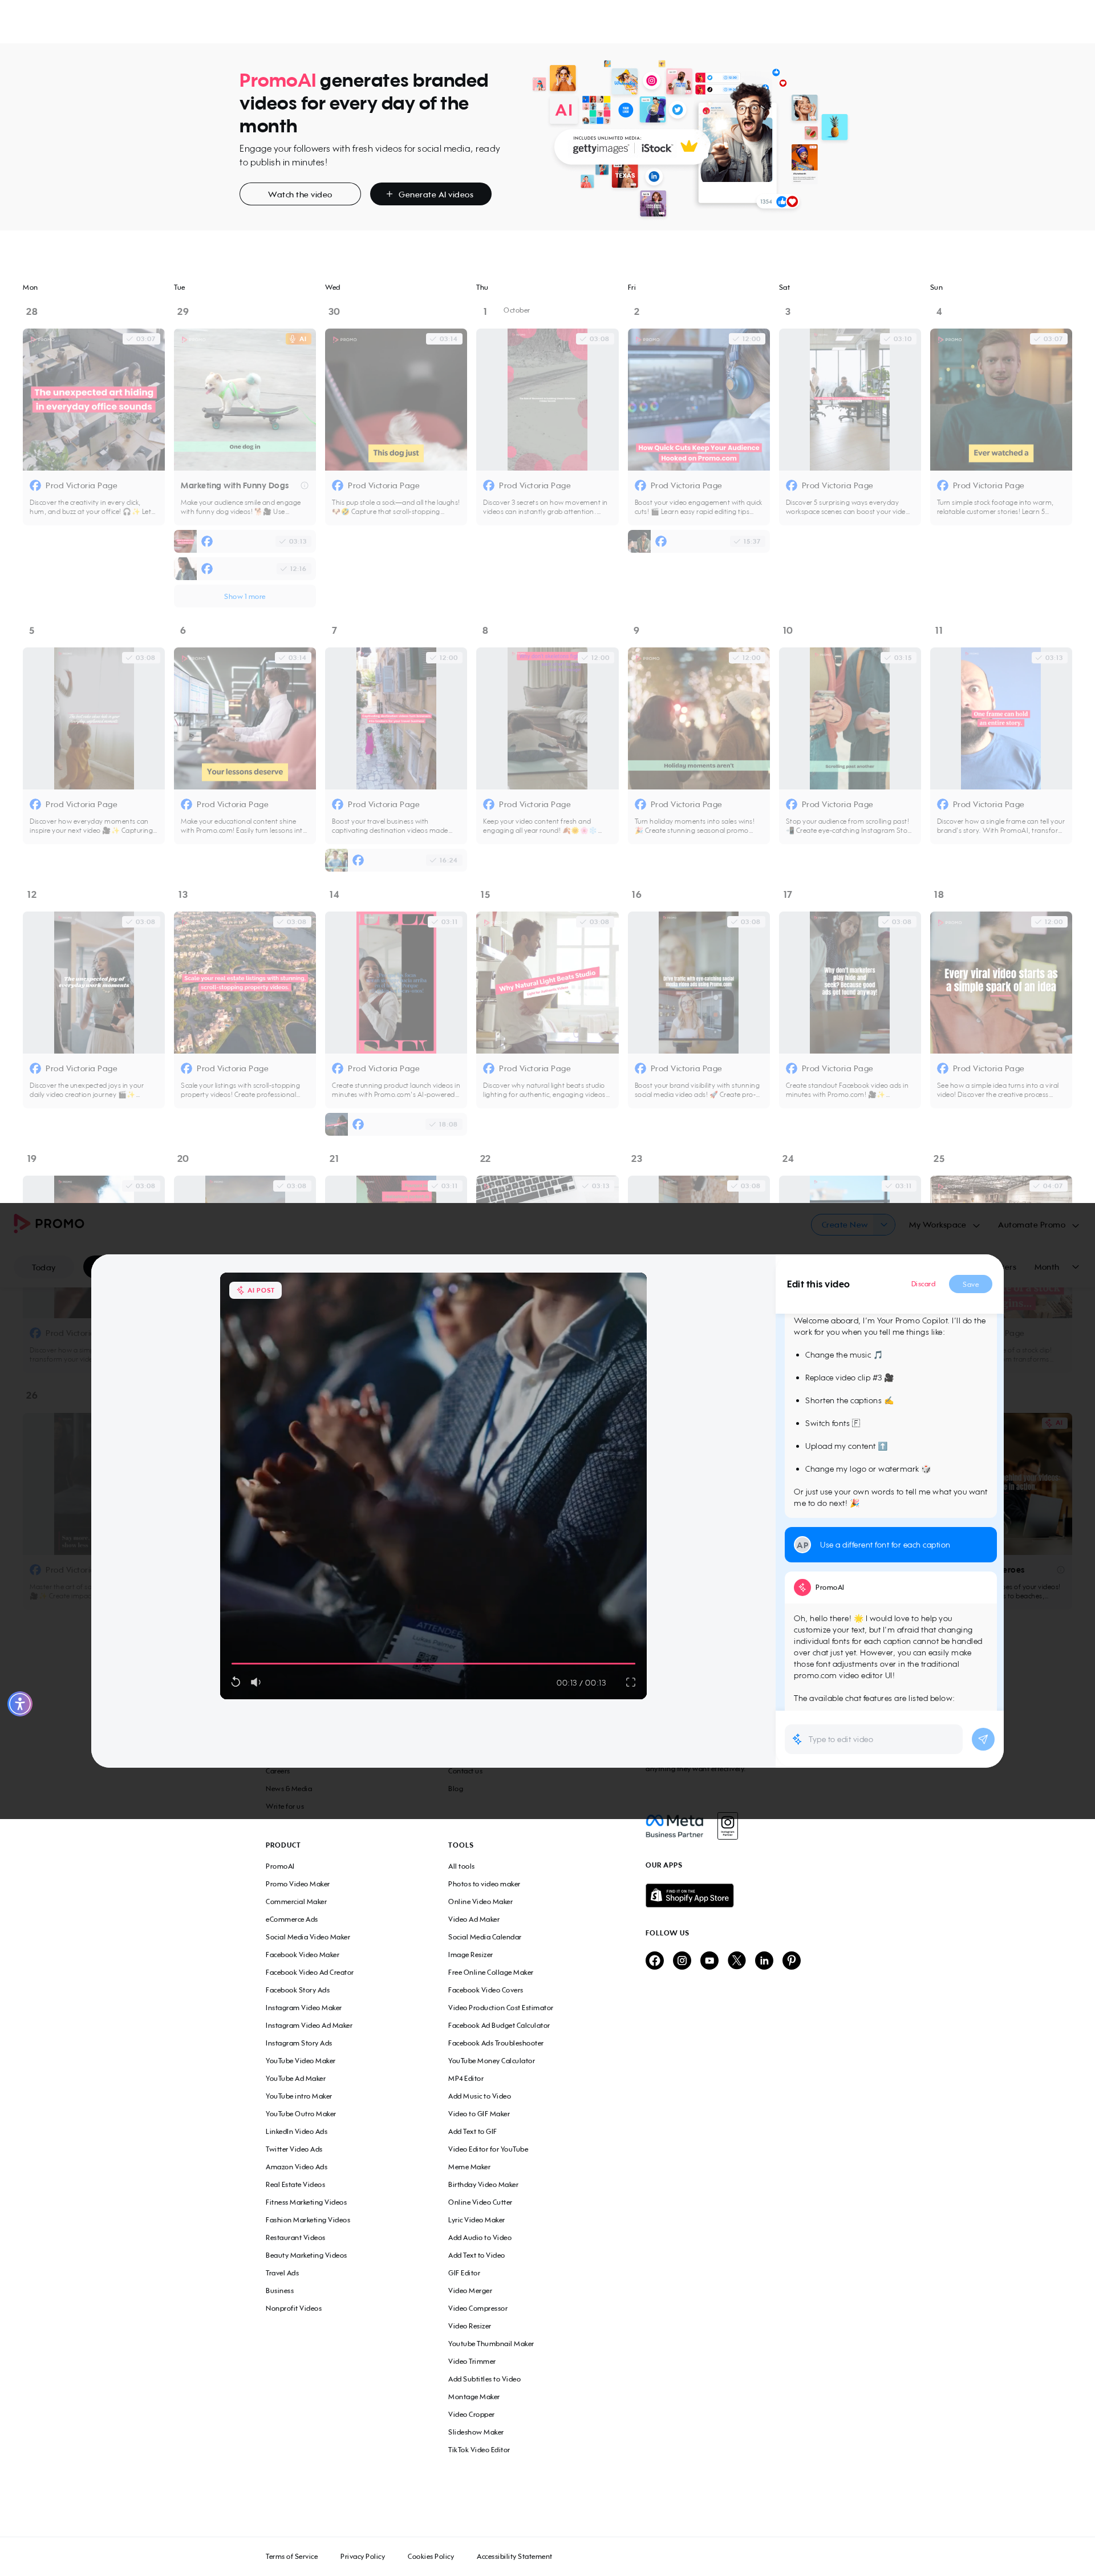Click the Today button in the calendar
Viewport: 1095px width, 2576px height.
click(x=43, y=1267)
